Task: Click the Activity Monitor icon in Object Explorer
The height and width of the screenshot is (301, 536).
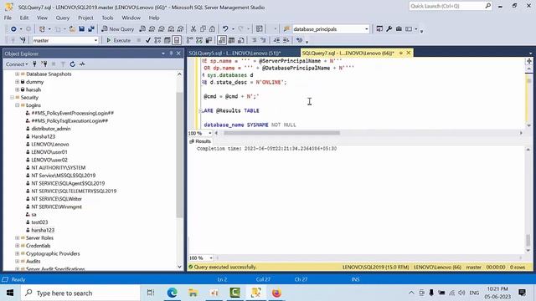Action: tap(82, 64)
